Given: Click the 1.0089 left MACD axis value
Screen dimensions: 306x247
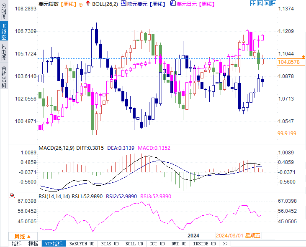Looking at the screenshot, I should click(28, 153).
